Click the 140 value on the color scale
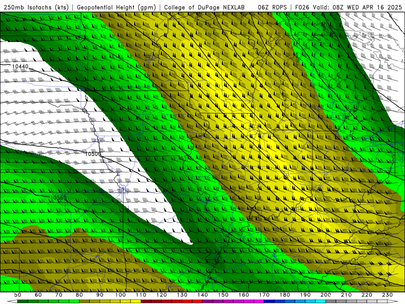405x304 pixels. [202, 295]
